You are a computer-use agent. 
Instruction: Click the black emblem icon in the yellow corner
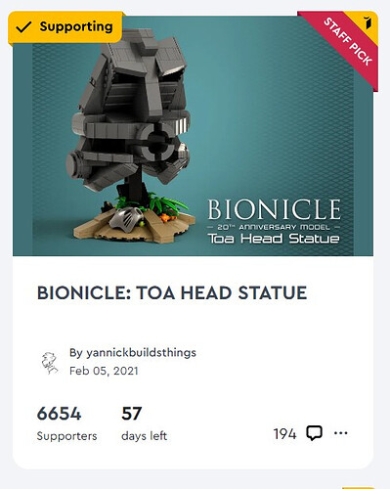coord(368,22)
